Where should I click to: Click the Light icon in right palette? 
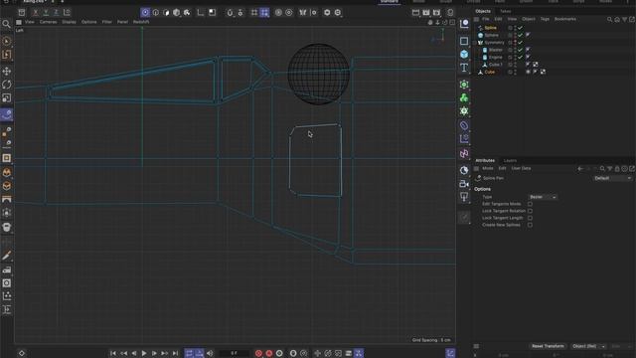464,197
